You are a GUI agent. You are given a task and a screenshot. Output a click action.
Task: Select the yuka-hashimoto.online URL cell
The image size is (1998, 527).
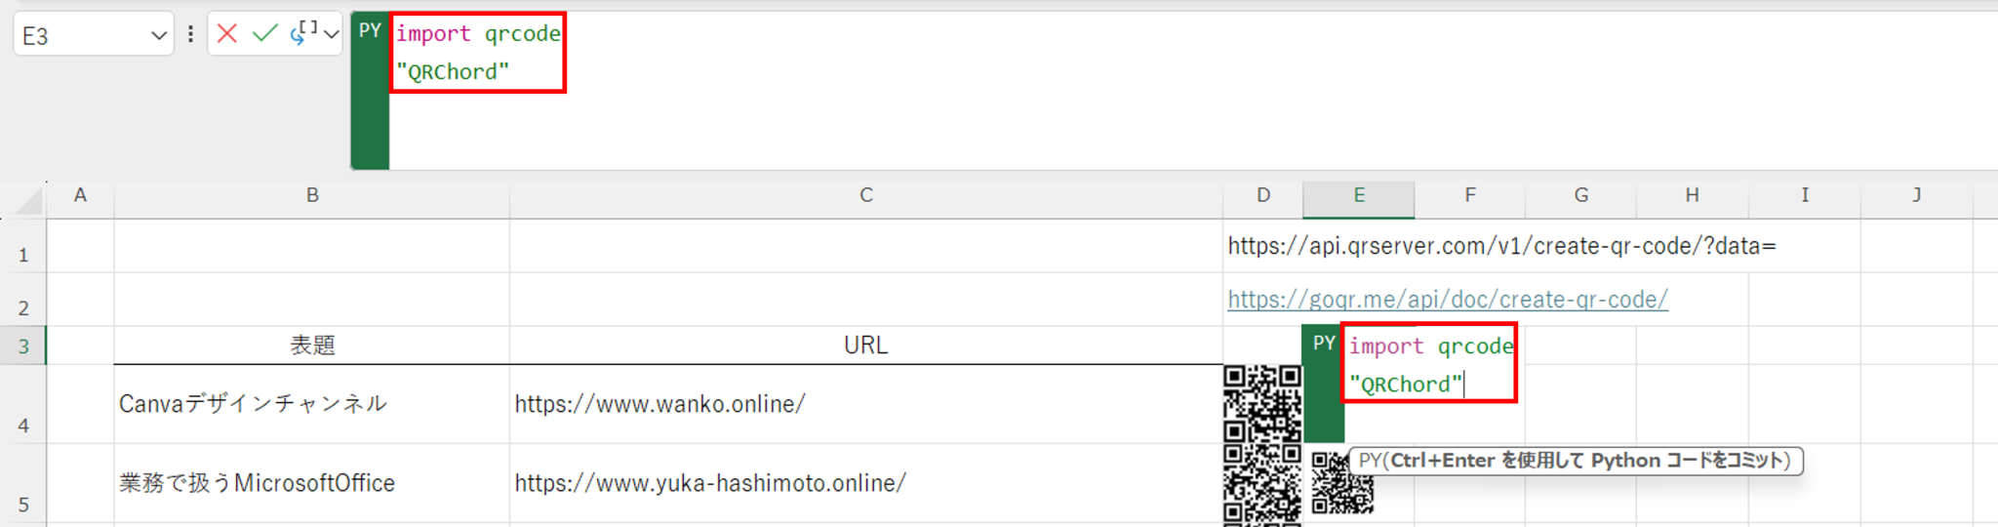coord(864,483)
